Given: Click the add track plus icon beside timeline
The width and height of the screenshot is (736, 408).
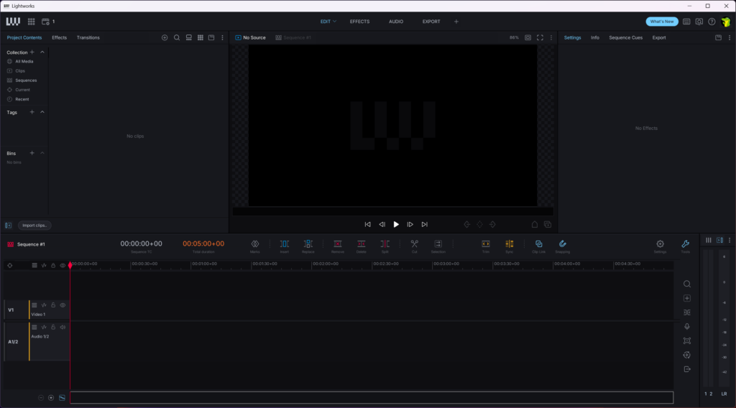Looking at the screenshot, I should 686,298.
